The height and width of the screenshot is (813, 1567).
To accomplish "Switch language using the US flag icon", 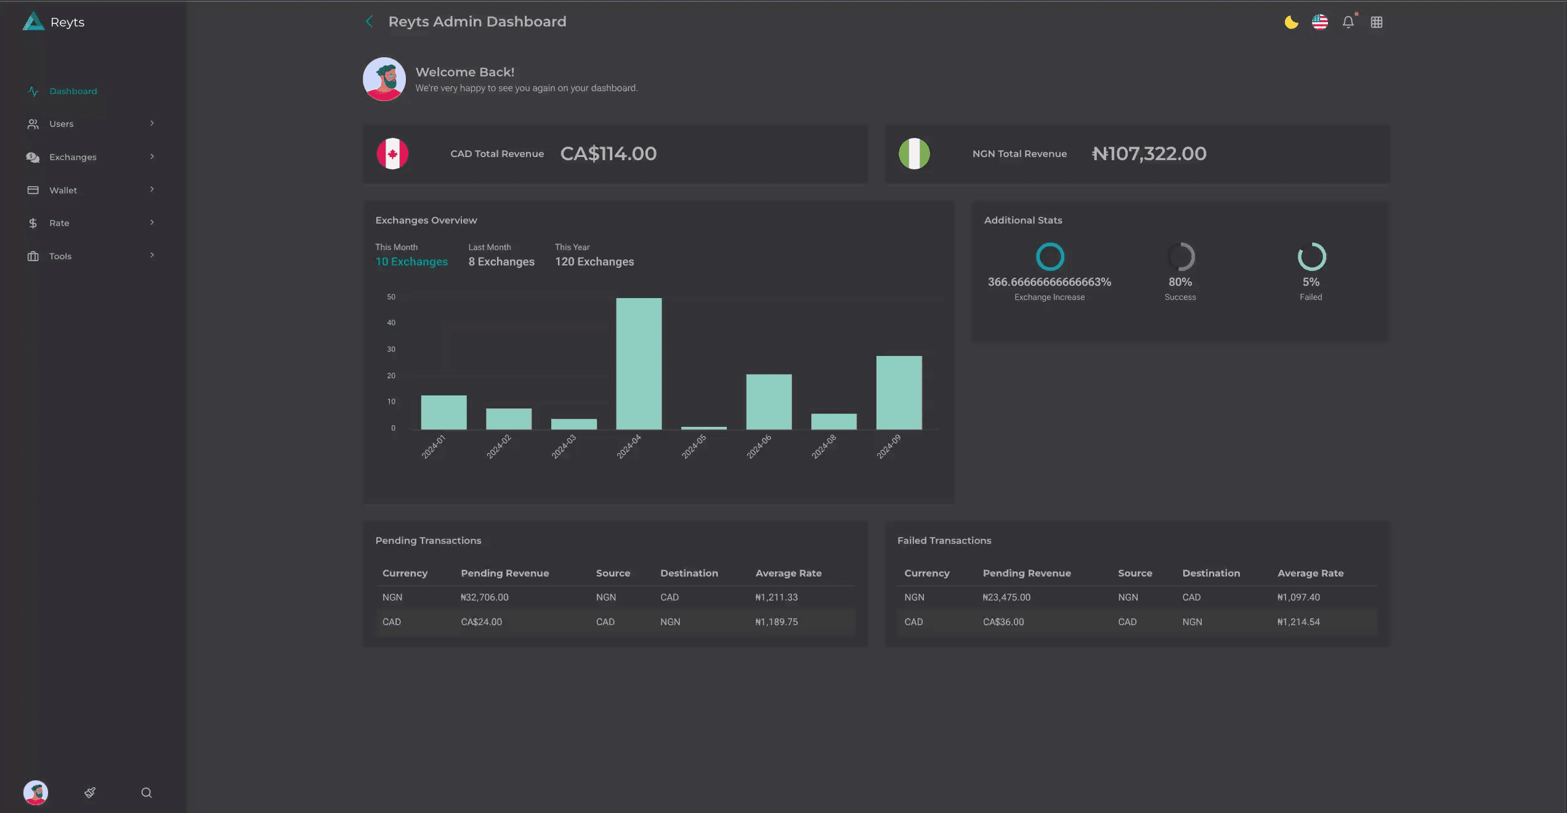I will 1319,22.
